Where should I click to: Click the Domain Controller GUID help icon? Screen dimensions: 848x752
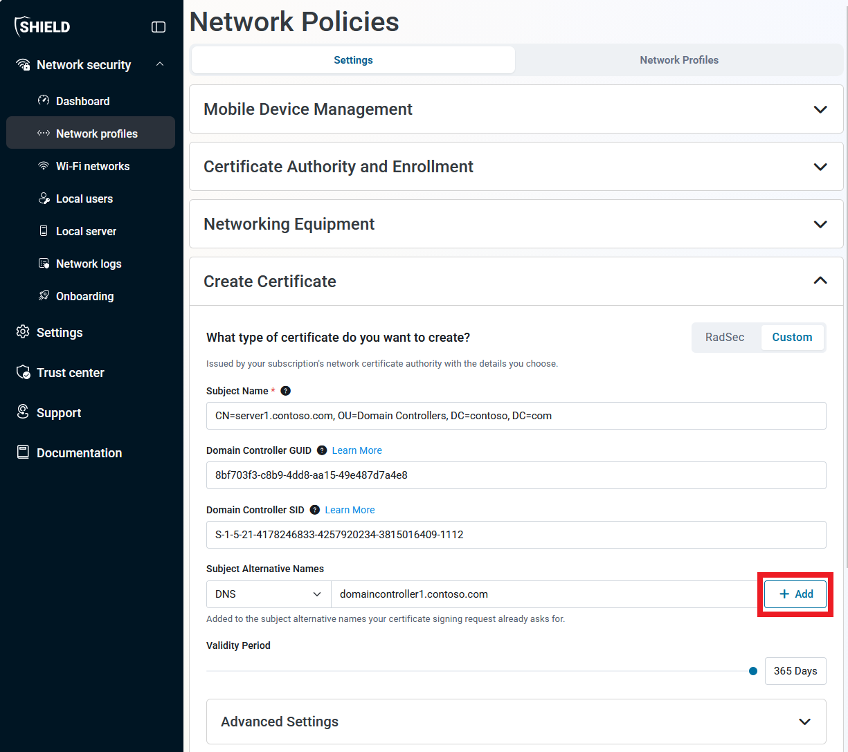[322, 450]
